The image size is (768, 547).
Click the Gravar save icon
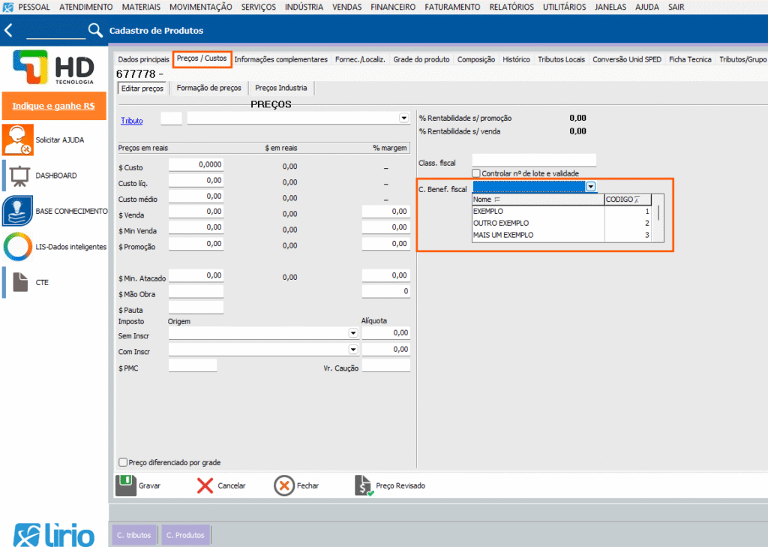click(125, 485)
